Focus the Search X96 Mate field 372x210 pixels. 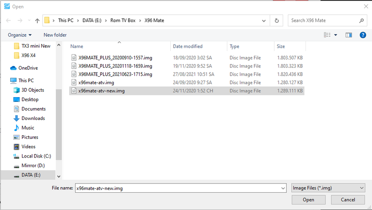coord(323,20)
